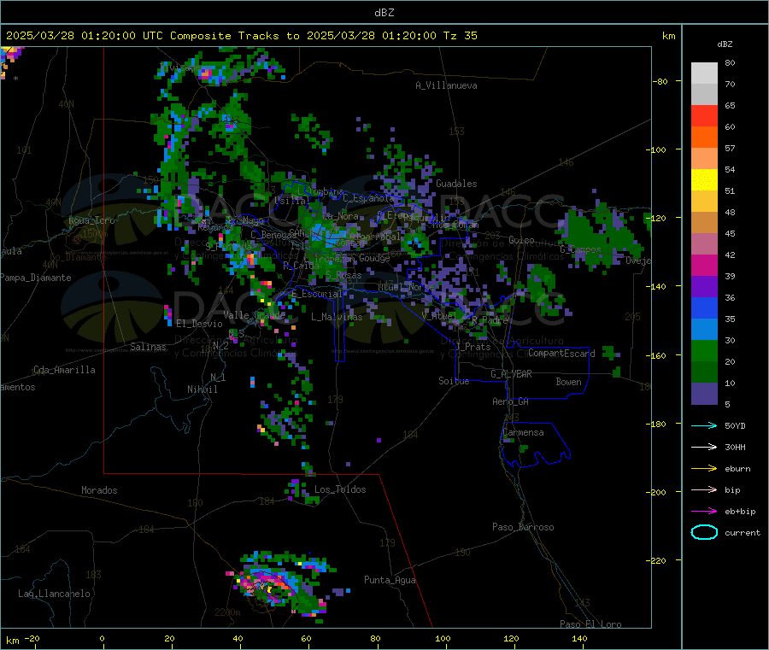The height and width of the screenshot is (650, 769).
Task: Click the 'Paso_El_Loro' map label
Action: (591, 624)
